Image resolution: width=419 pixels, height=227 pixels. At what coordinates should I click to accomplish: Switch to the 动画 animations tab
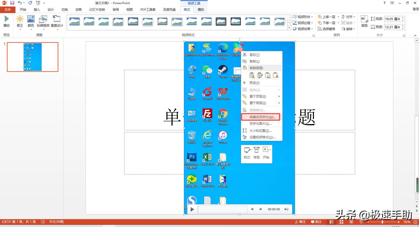pyautogui.click(x=78, y=9)
